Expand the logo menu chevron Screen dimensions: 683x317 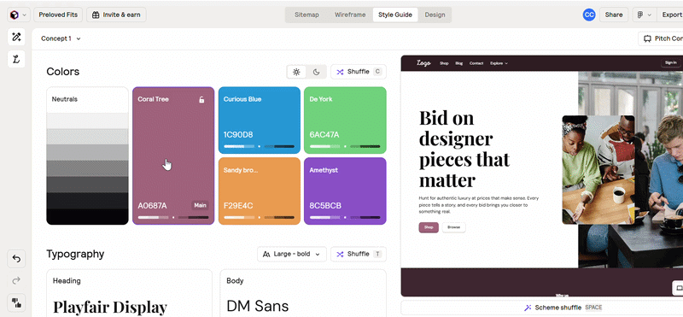[x=25, y=15]
